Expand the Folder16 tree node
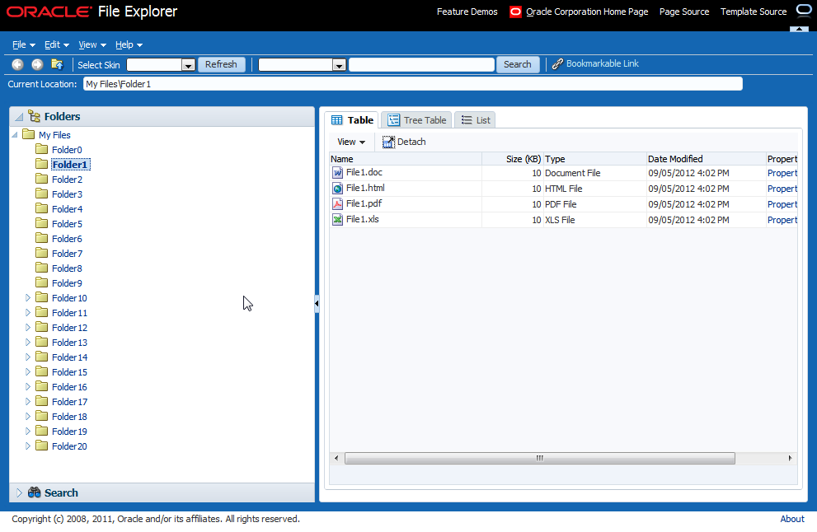817x532 pixels. coord(28,387)
